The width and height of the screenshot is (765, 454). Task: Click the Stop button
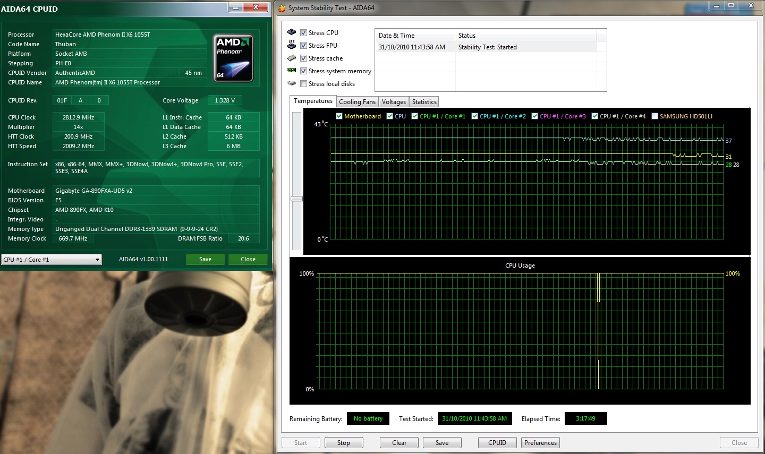point(343,443)
